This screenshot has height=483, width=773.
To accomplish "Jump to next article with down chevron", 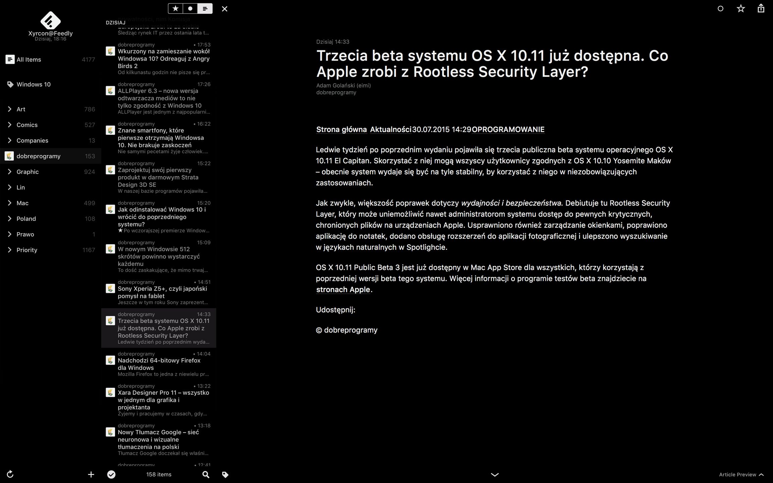I will click(x=495, y=475).
